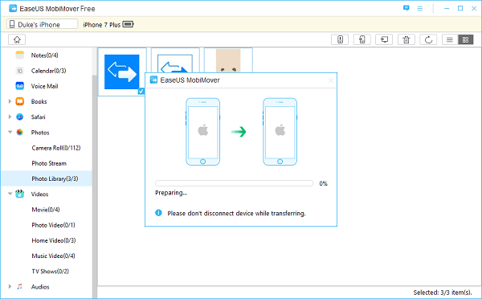Open the Duke's iPhone device selector
Image resolution: width=482 pixels, height=299 pixels.
42,24
